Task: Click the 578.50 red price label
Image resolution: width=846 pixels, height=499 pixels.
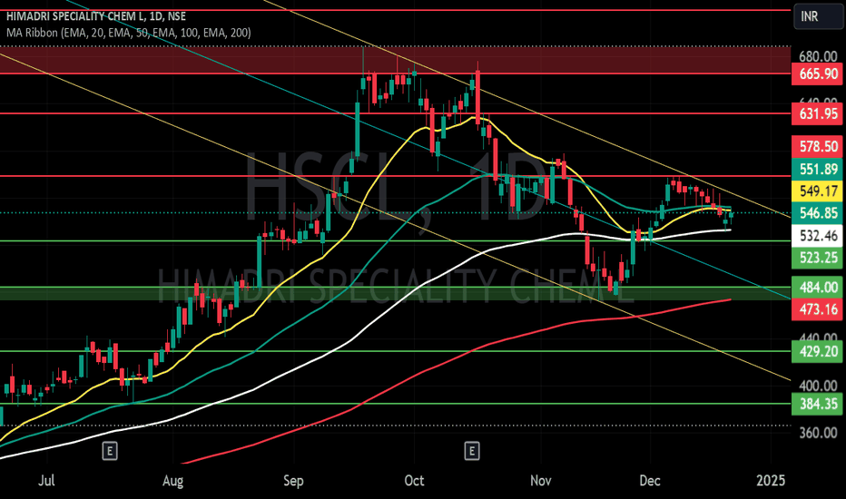Action: point(818,146)
